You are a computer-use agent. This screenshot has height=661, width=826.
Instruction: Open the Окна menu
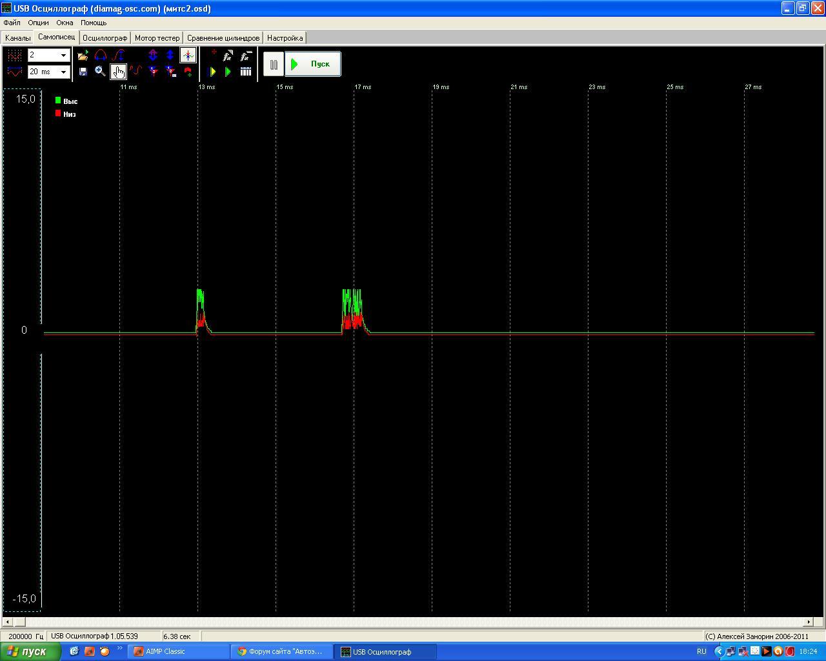[65, 23]
